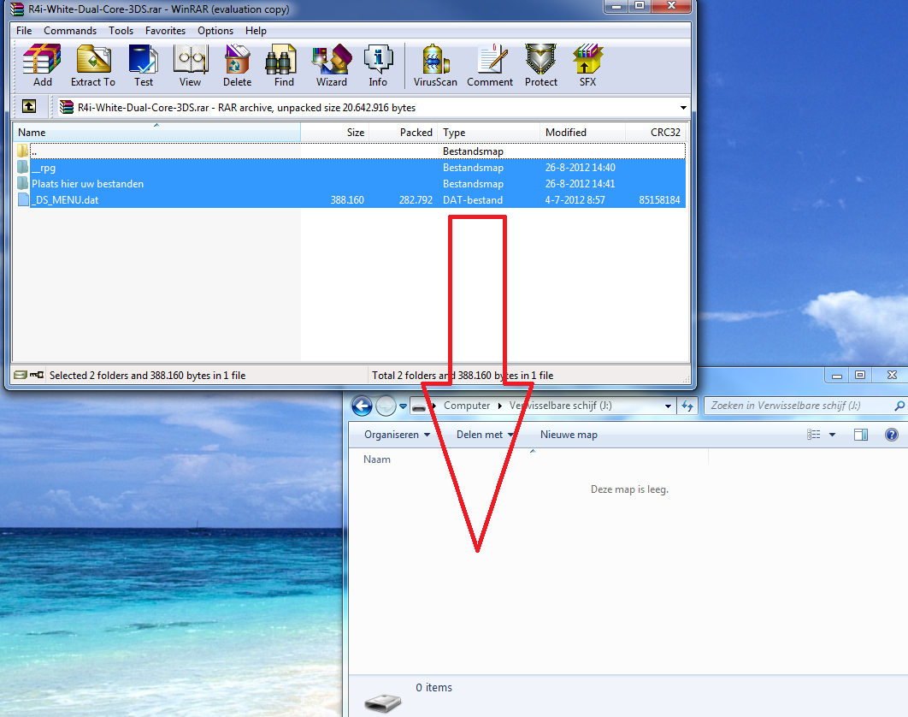The image size is (908, 717).
Task: Sort by the Type column header
Action: [489, 132]
